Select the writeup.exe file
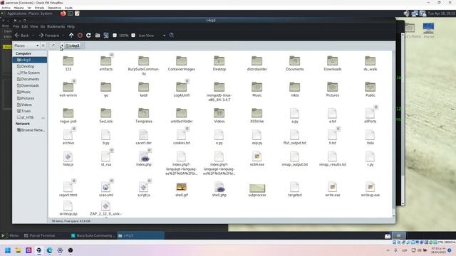 point(370,189)
